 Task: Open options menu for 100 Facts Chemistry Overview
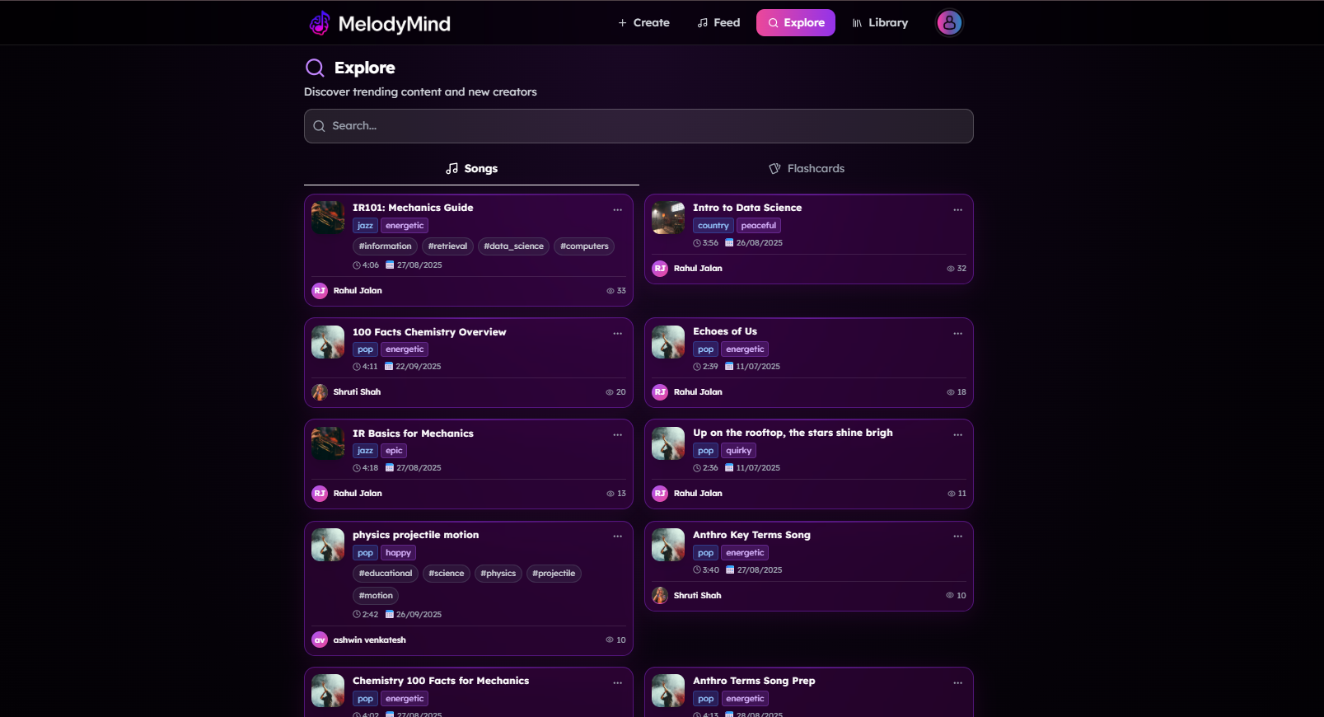[617, 334]
